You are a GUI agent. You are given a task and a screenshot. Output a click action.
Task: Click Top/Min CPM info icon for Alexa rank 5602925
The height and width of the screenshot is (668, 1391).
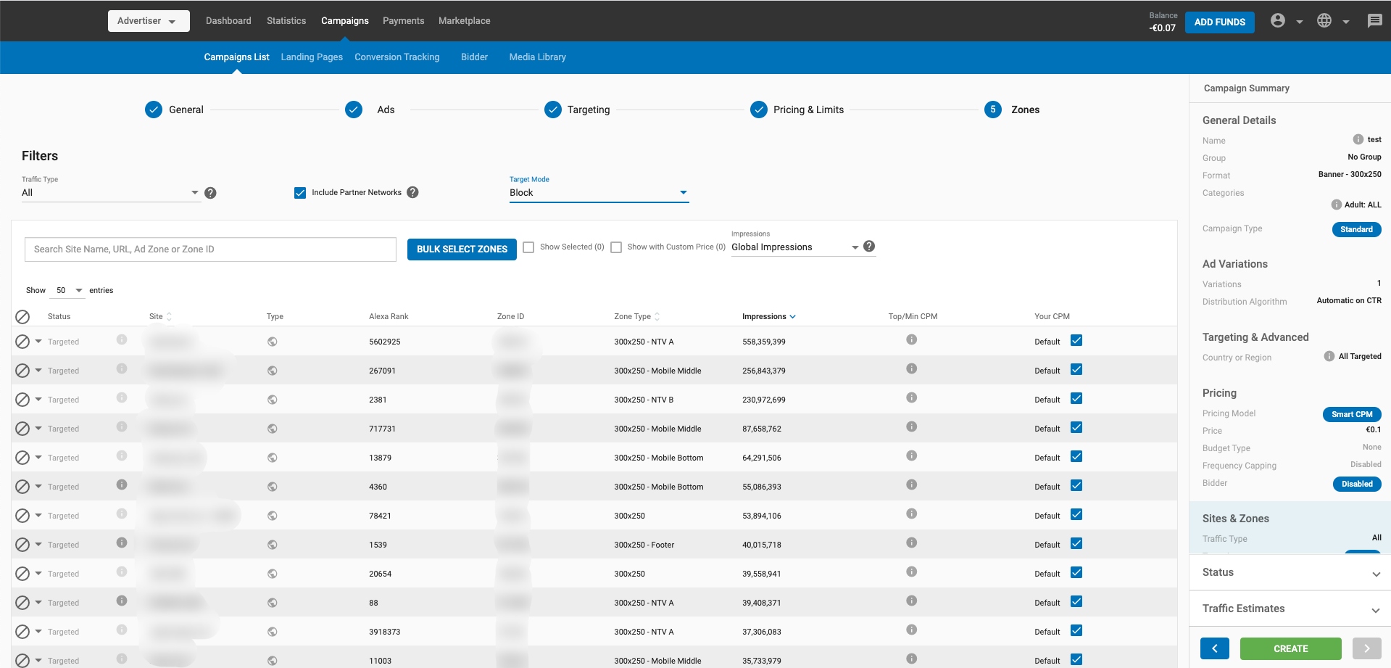(x=911, y=339)
